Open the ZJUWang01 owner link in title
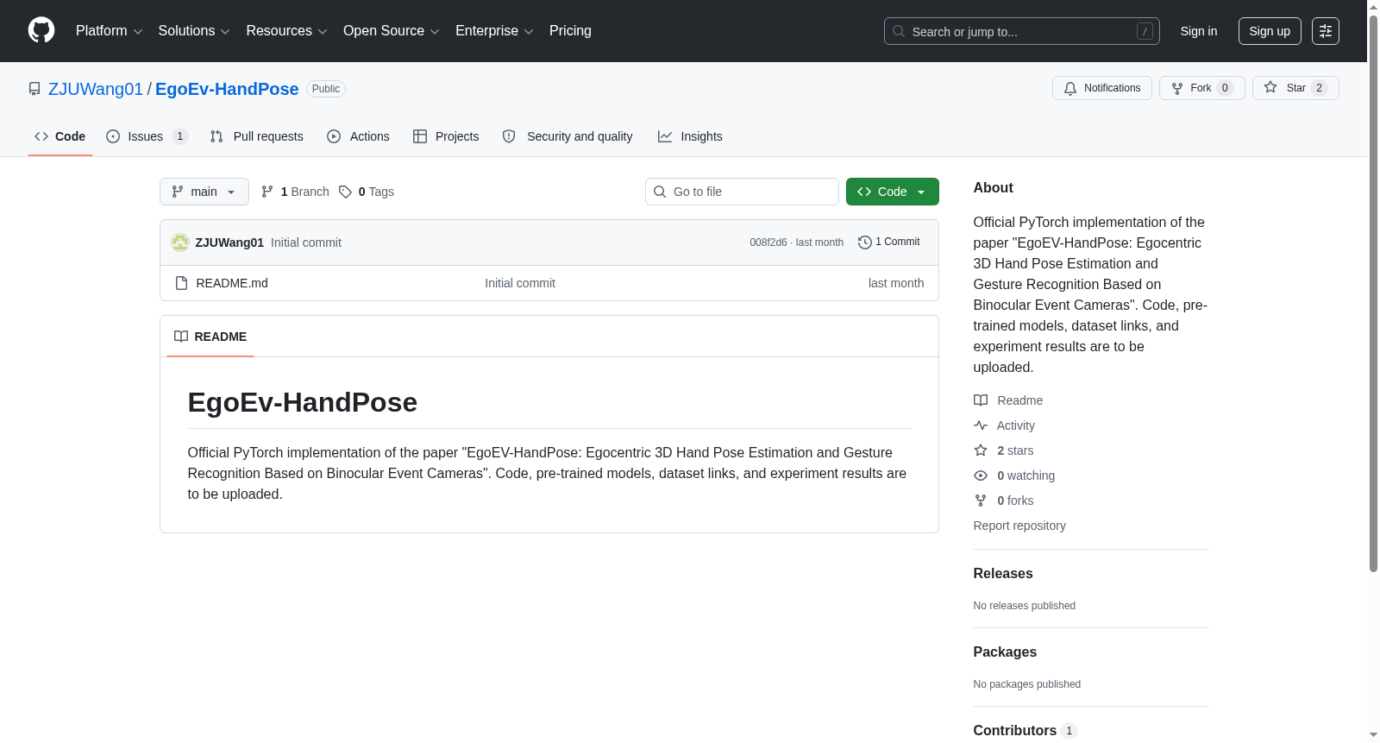Image resolution: width=1380 pixels, height=743 pixels. coord(96,89)
